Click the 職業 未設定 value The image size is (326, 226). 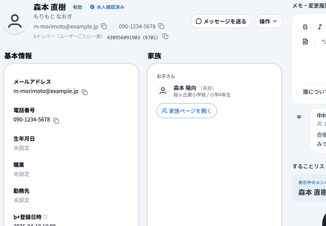click(x=22, y=174)
